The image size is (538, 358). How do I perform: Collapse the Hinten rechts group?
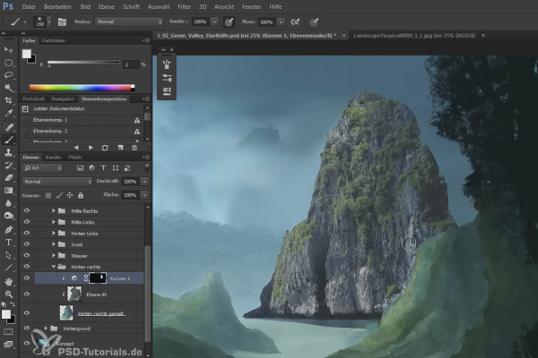point(54,267)
